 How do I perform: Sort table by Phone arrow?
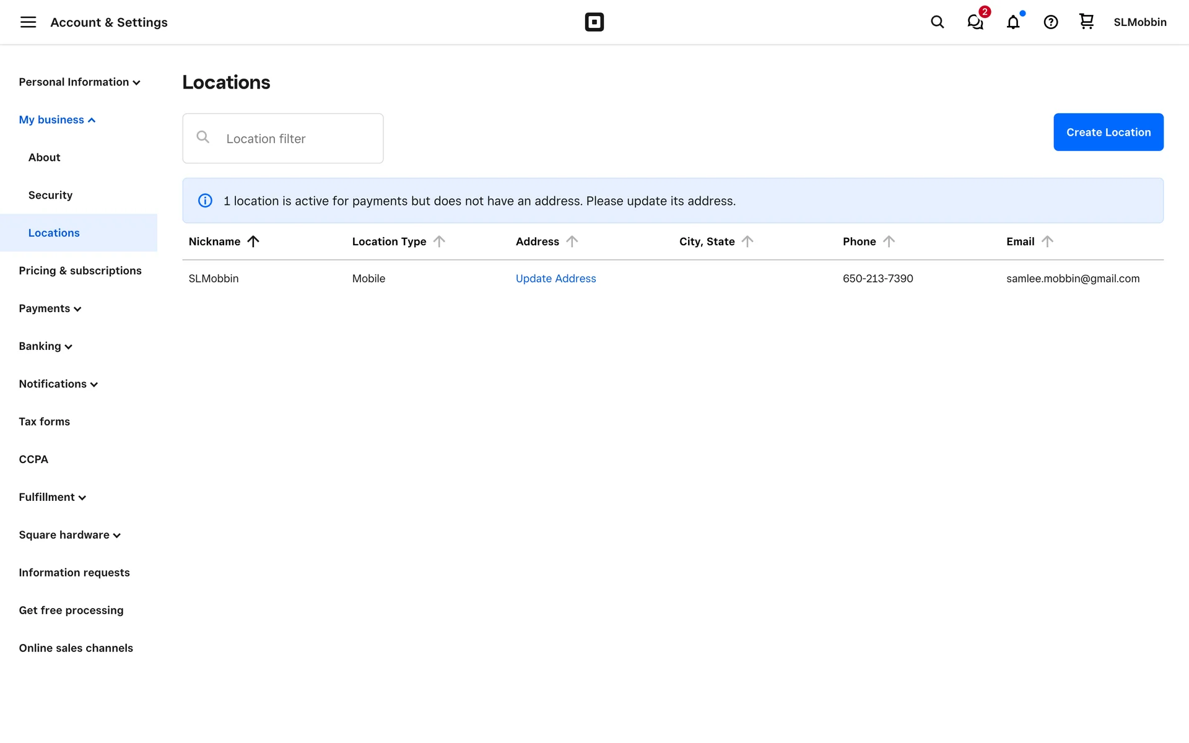tap(889, 241)
